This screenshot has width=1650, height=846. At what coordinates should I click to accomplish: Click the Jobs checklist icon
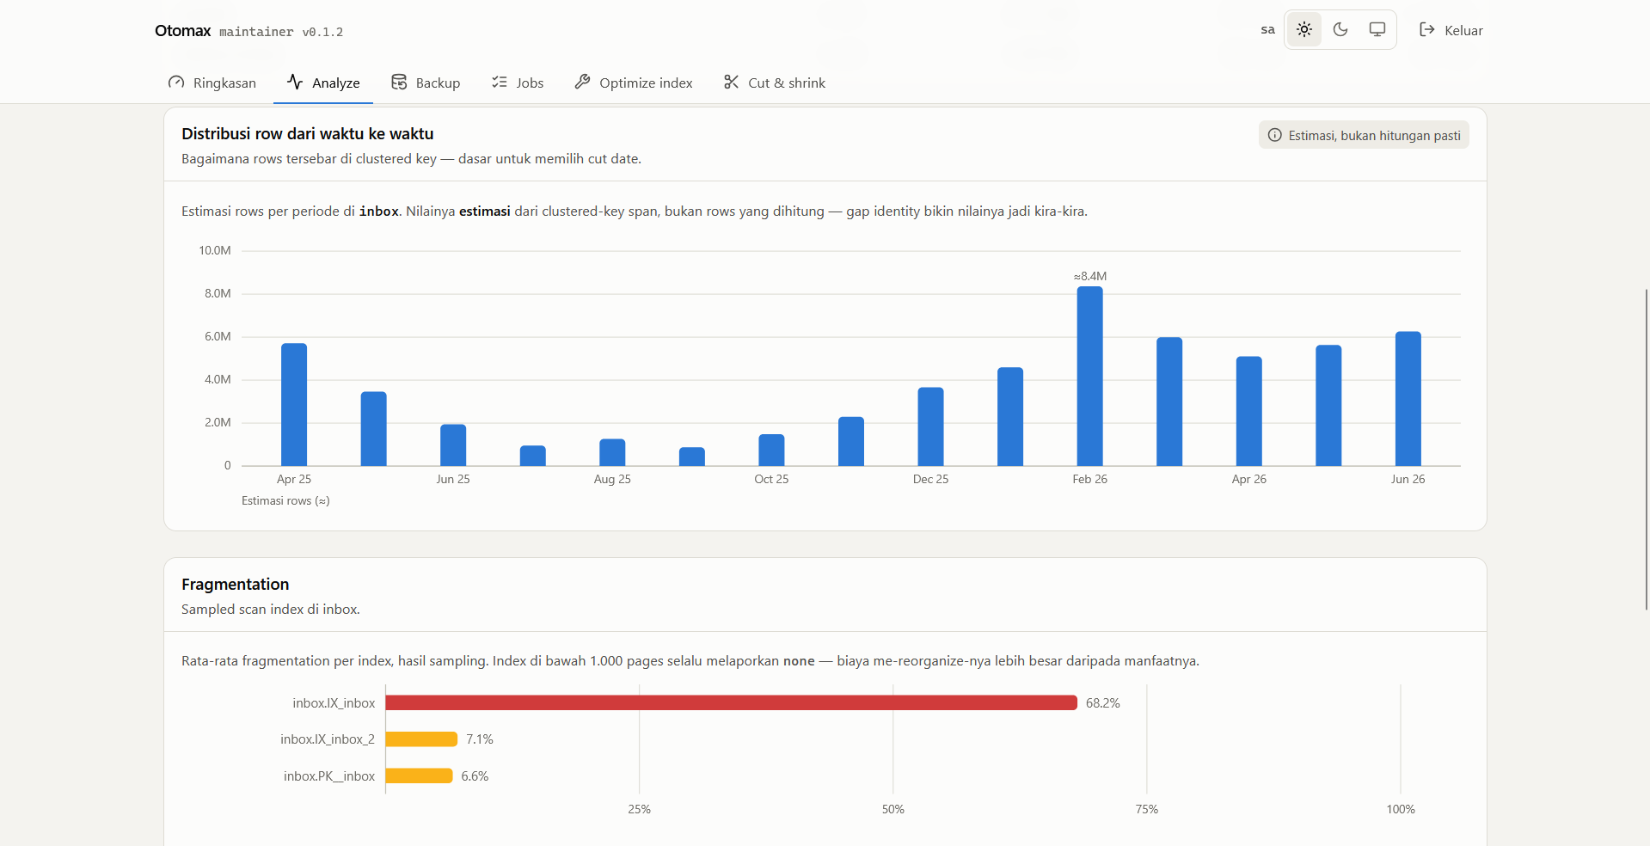(x=500, y=82)
